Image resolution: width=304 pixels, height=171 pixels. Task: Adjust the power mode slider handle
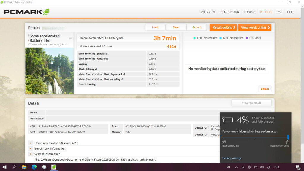(288, 137)
